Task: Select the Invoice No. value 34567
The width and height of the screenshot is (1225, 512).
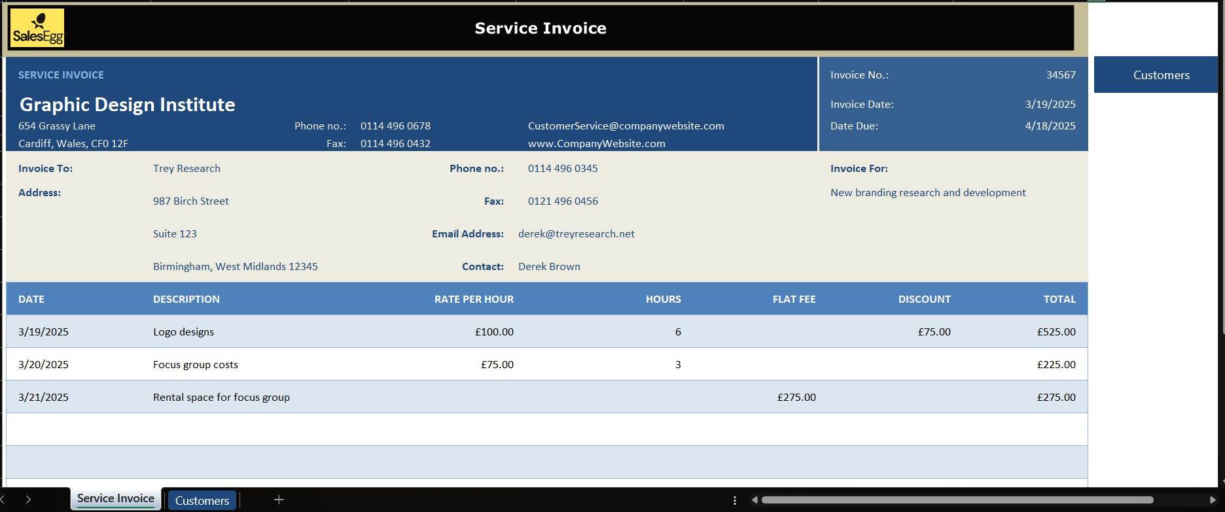Action: (1060, 75)
